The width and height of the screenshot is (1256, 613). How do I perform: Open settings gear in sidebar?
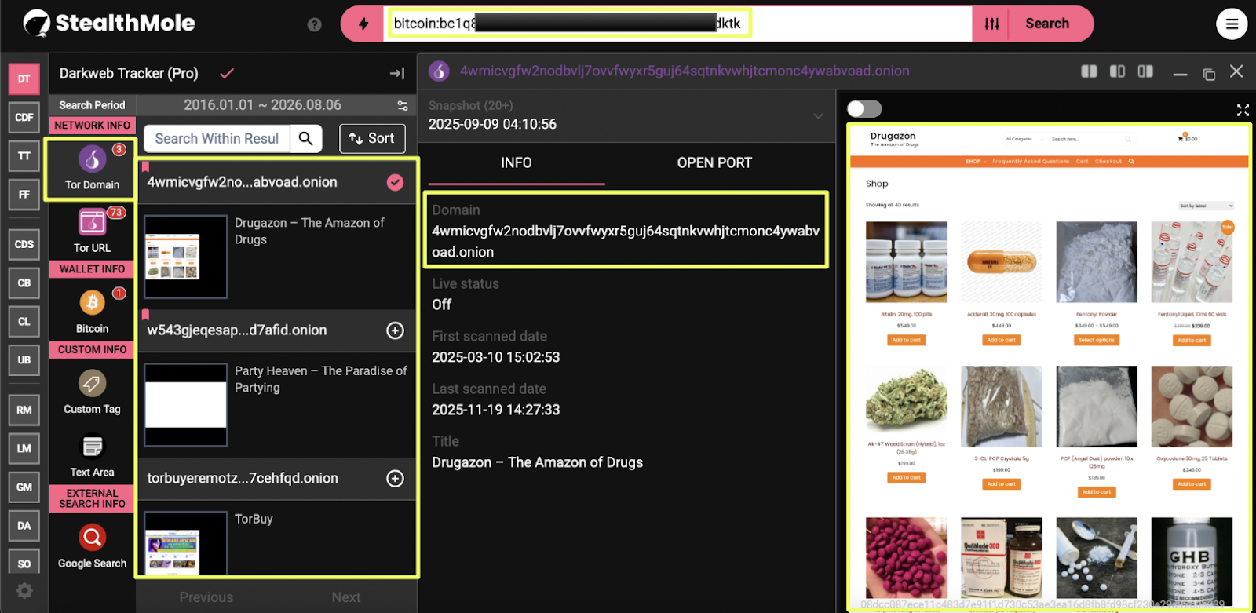[x=24, y=590]
